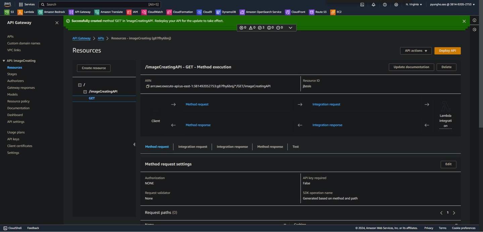
Task: Open the N. Virginia region selector
Action: [414, 4]
